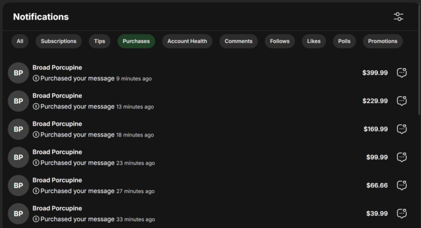This screenshot has width=421, height=228.
Task: Switch to Likes filter
Action: pyautogui.click(x=314, y=41)
